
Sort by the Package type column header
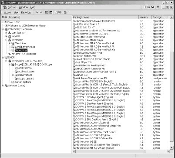coord(160,17)
